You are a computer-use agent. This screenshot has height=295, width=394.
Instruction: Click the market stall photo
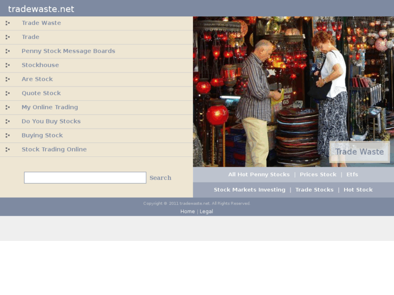(x=293, y=91)
